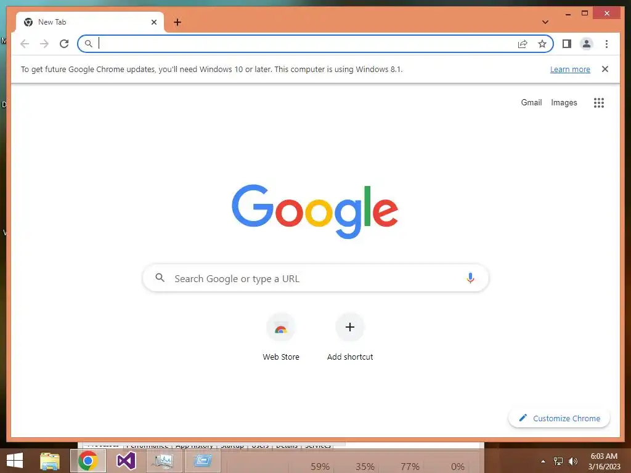Viewport: 631px width, 473px height.
Task: Click the forward navigation arrow
Action: click(44, 44)
